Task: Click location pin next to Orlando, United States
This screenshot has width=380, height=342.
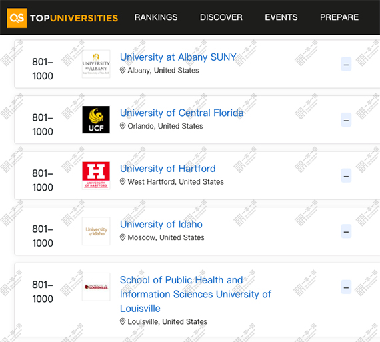Action: [x=123, y=126]
